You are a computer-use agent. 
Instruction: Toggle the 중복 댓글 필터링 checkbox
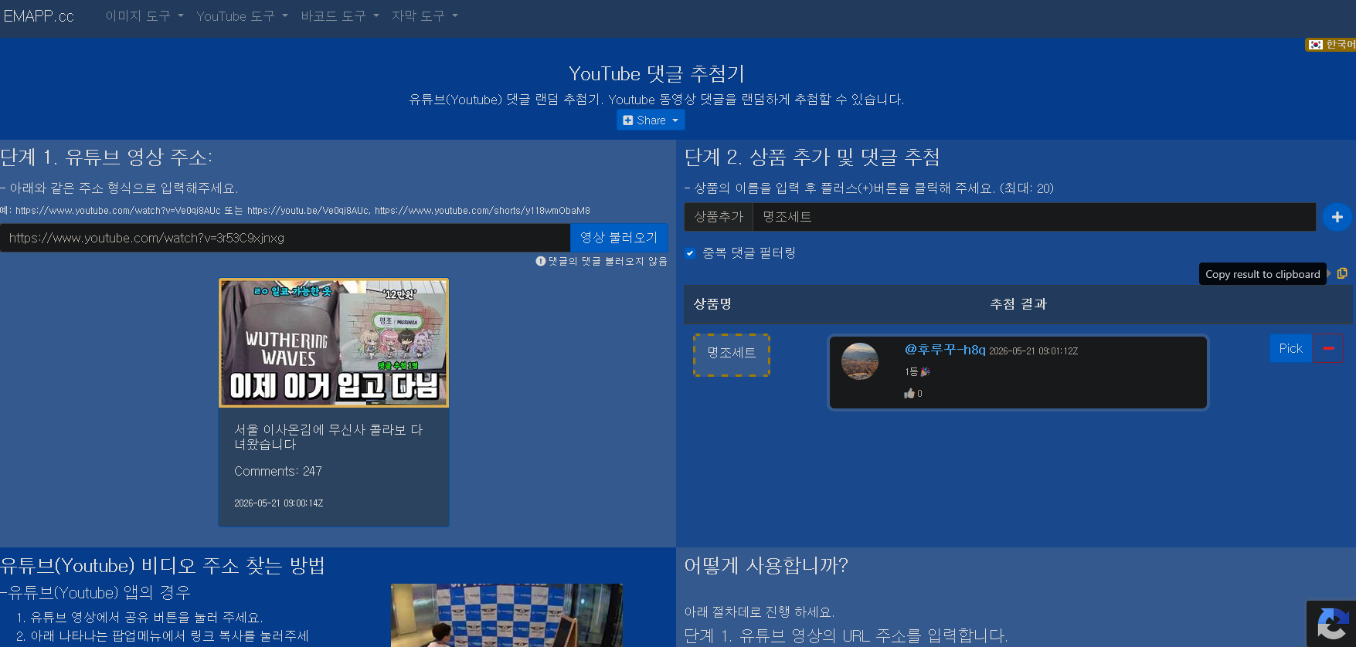(690, 253)
